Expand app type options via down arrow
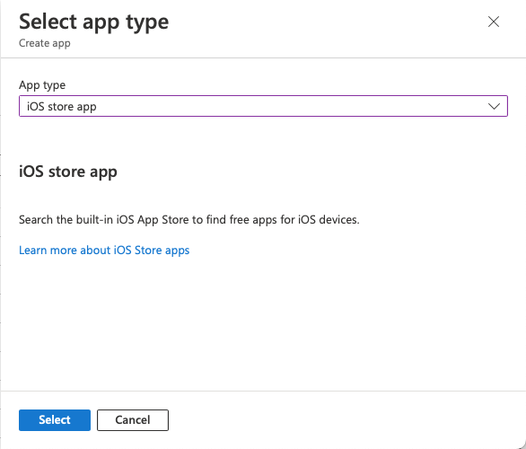The image size is (526, 449). [x=494, y=107]
